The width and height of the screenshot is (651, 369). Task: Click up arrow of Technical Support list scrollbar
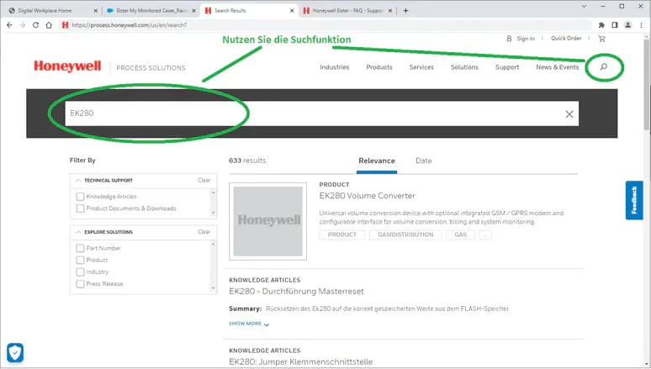coord(214,192)
